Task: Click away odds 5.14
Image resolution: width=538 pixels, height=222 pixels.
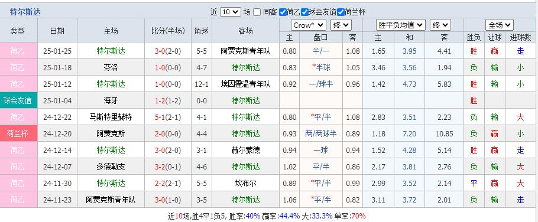Action: [x=445, y=150]
